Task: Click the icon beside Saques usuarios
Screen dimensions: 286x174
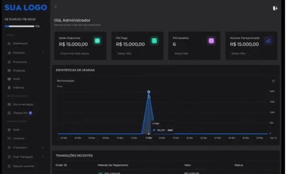Action: pos(9,166)
